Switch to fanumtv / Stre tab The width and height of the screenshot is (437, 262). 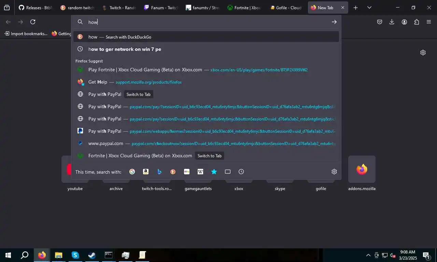(x=202, y=8)
